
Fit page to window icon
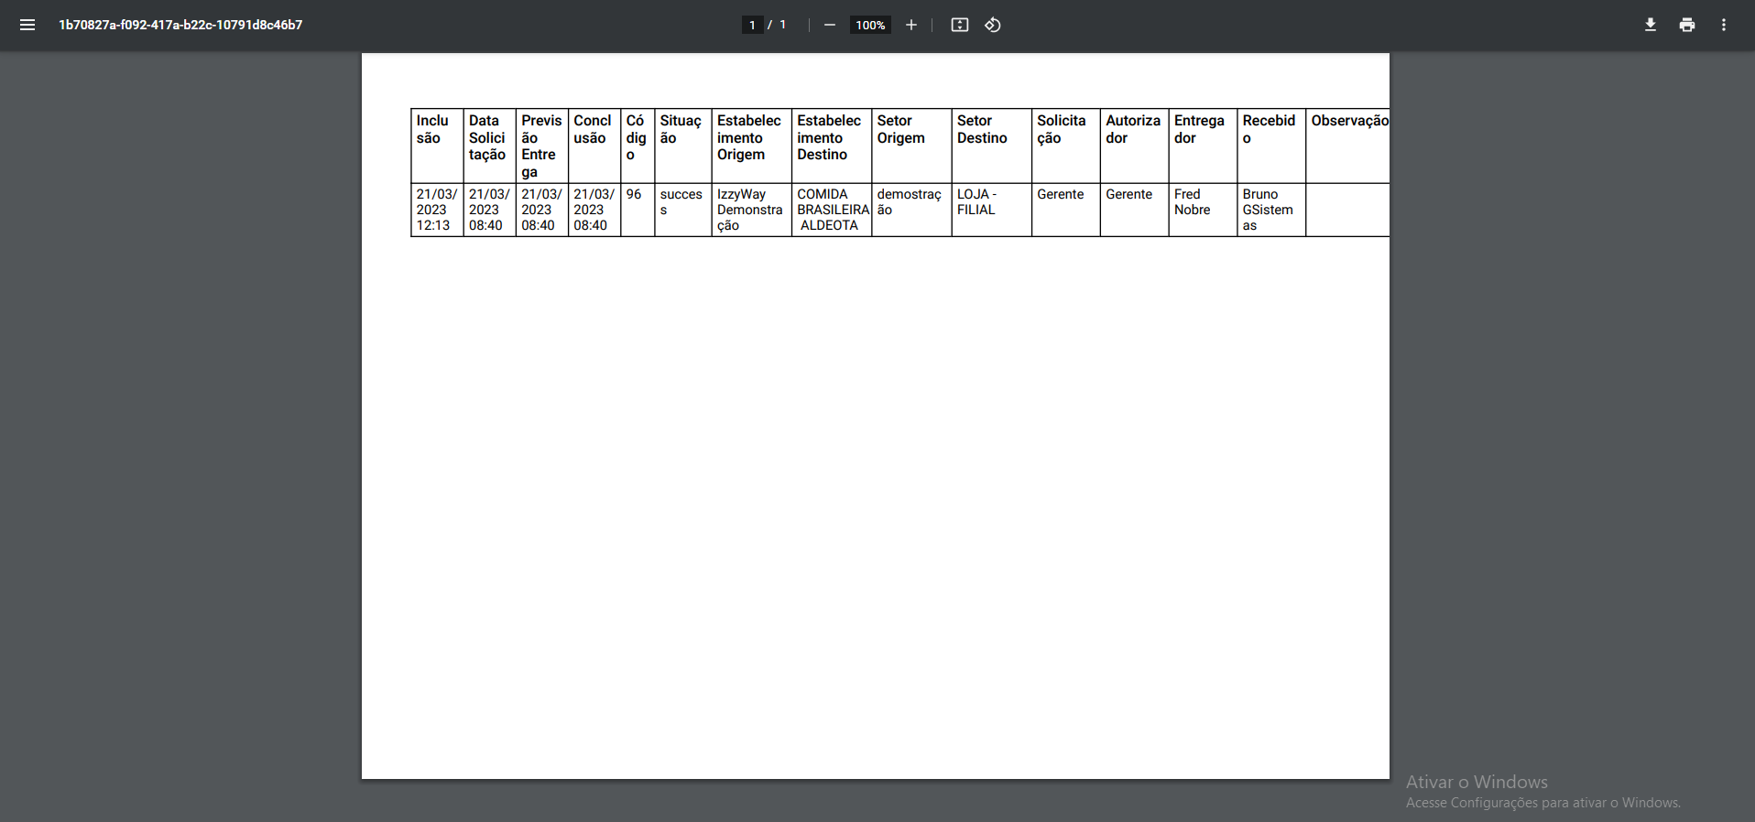(959, 25)
